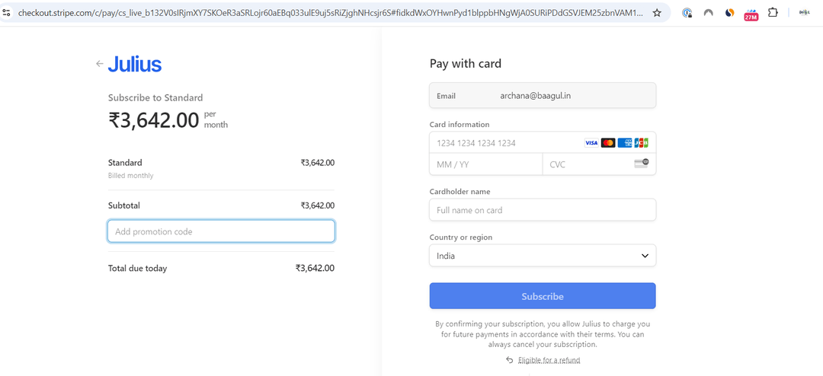Image resolution: width=823 pixels, height=376 pixels.
Task: Click the card number input field
Action: click(503, 143)
